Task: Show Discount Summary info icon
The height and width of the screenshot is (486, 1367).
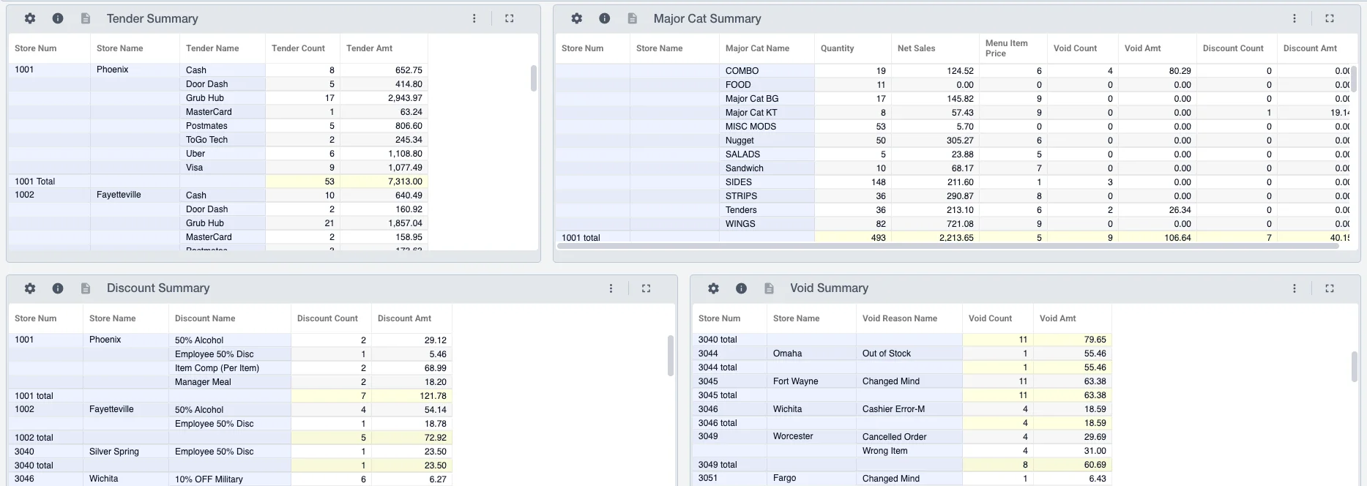Action: (58, 288)
